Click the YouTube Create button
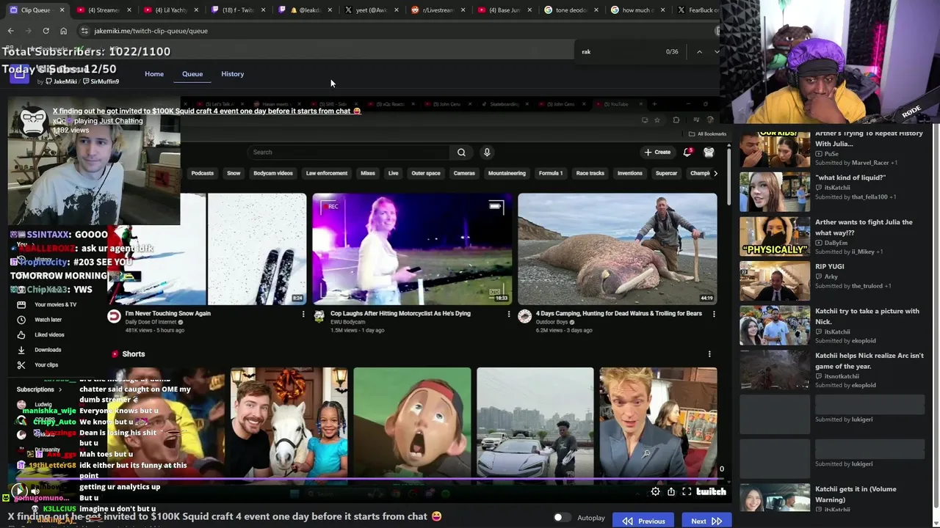The image size is (940, 528). [x=657, y=153]
